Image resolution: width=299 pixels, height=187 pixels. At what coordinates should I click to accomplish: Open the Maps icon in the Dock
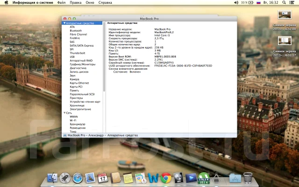click(141, 178)
